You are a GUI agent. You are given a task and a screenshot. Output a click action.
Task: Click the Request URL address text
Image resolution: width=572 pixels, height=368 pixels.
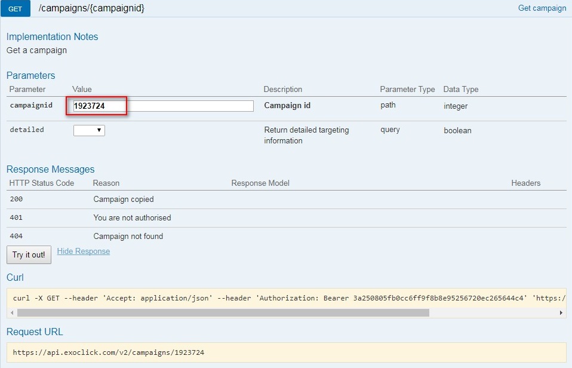point(108,352)
